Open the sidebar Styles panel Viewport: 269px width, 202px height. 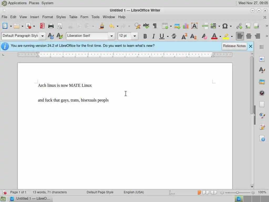tap(262, 70)
